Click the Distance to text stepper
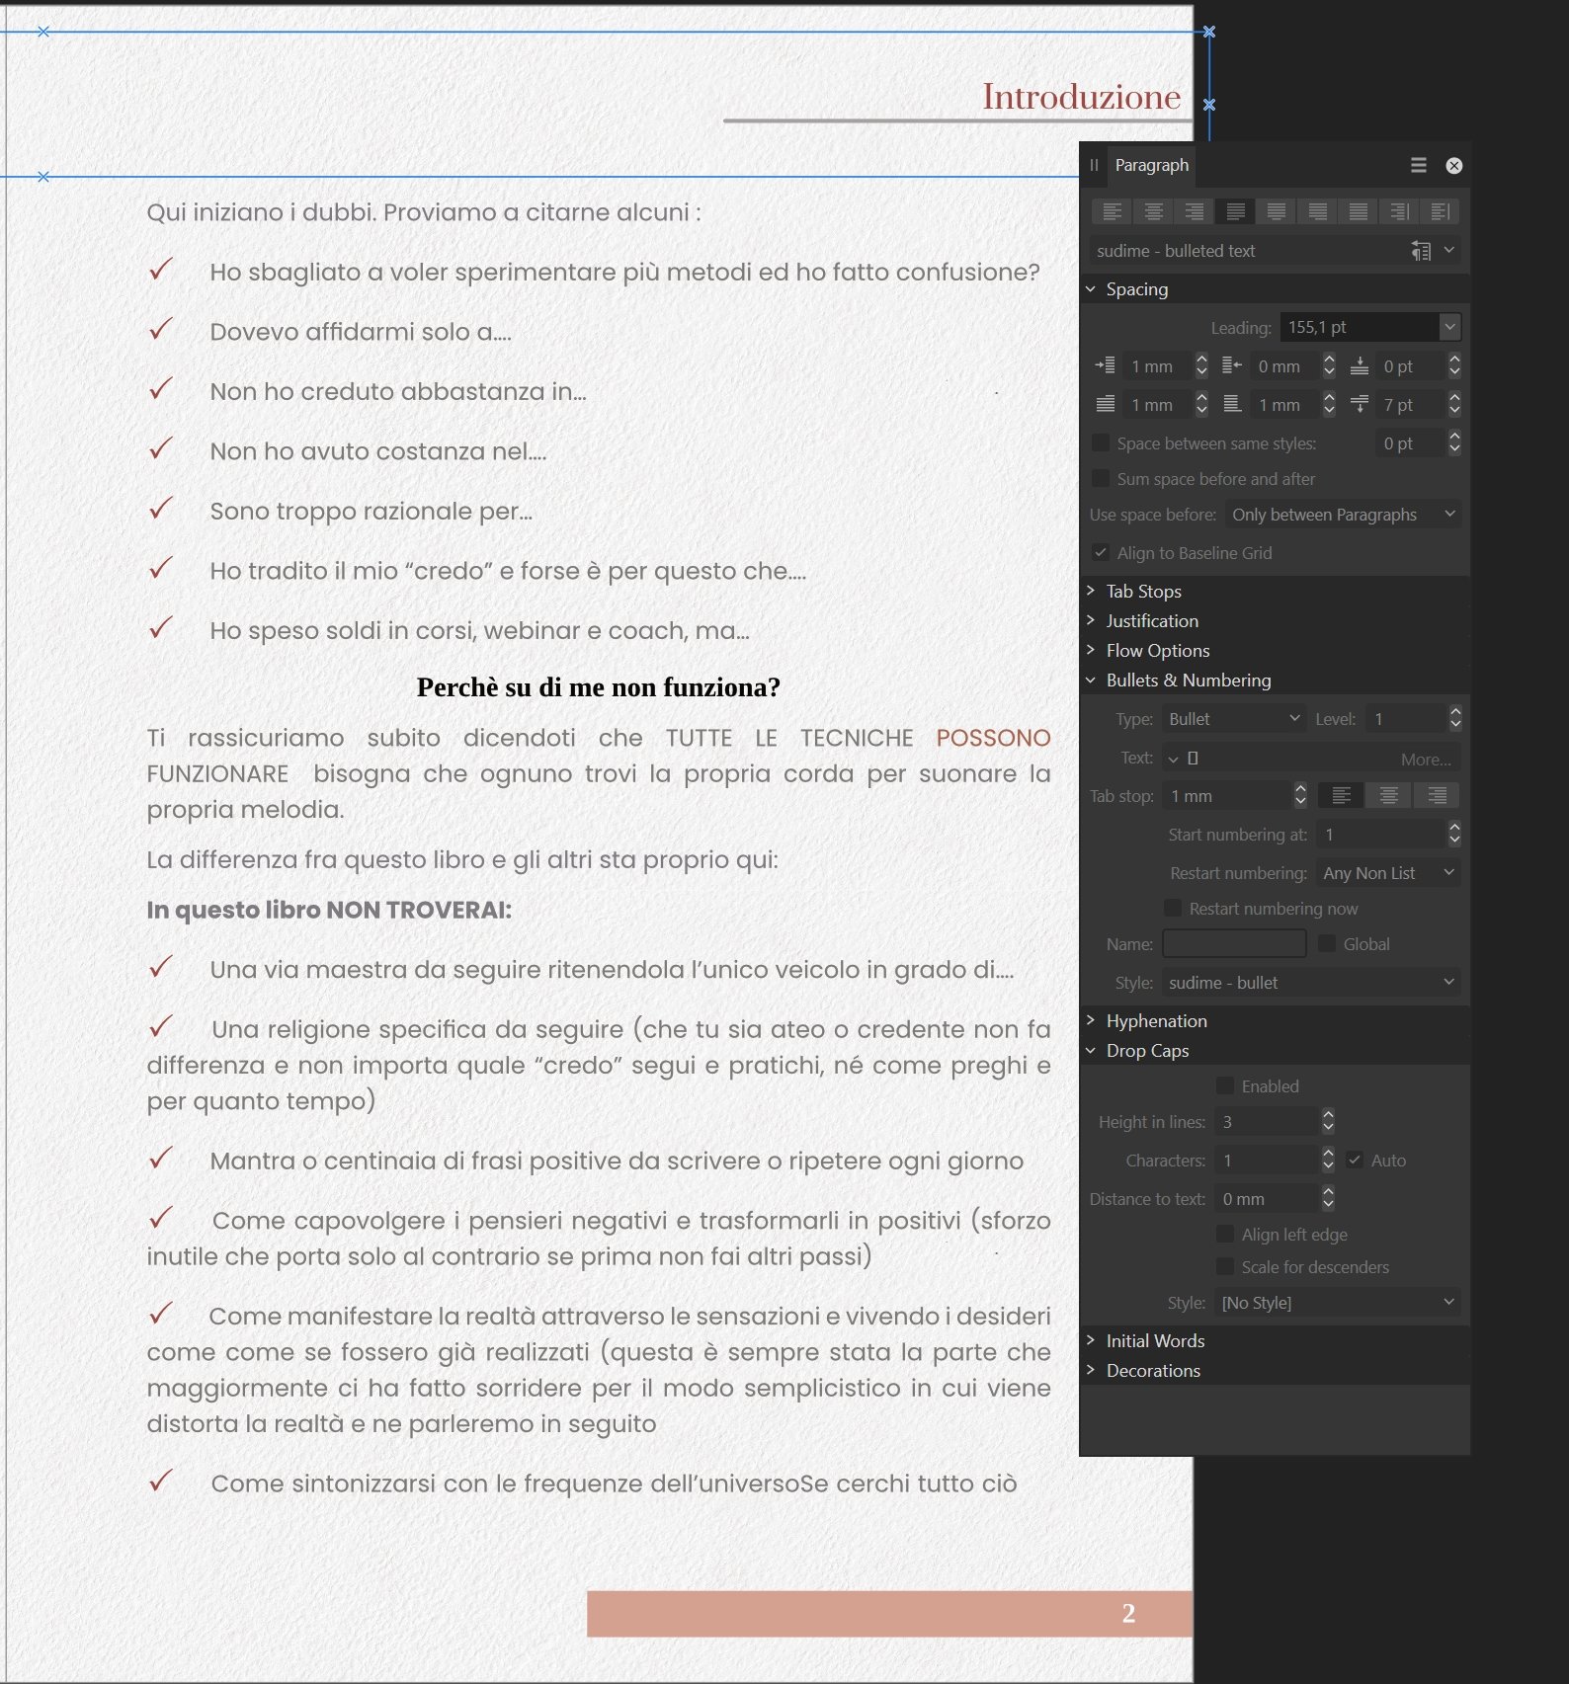 pyautogui.click(x=1328, y=1198)
